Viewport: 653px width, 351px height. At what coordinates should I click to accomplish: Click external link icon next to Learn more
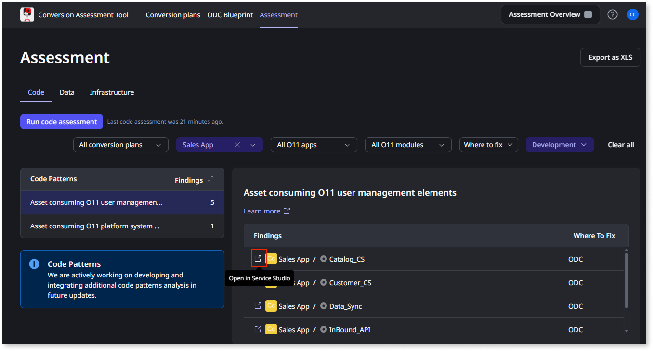tap(287, 211)
